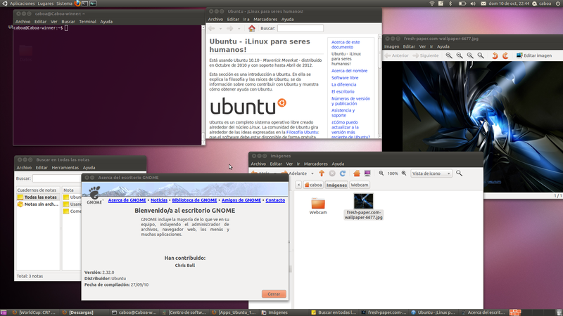This screenshot has height=316, width=563.
Task: Zoom in in the Imágenes file manager
Action: coord(404,173)
